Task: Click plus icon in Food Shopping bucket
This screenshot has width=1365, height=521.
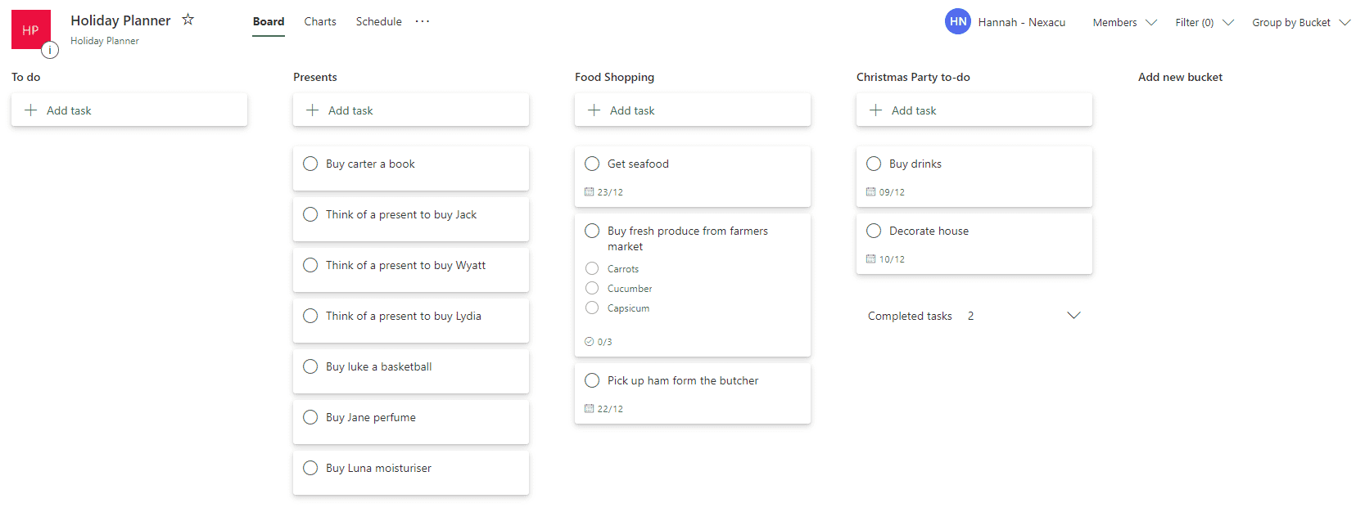Action: pyautogui.click(x=594, y=110)
